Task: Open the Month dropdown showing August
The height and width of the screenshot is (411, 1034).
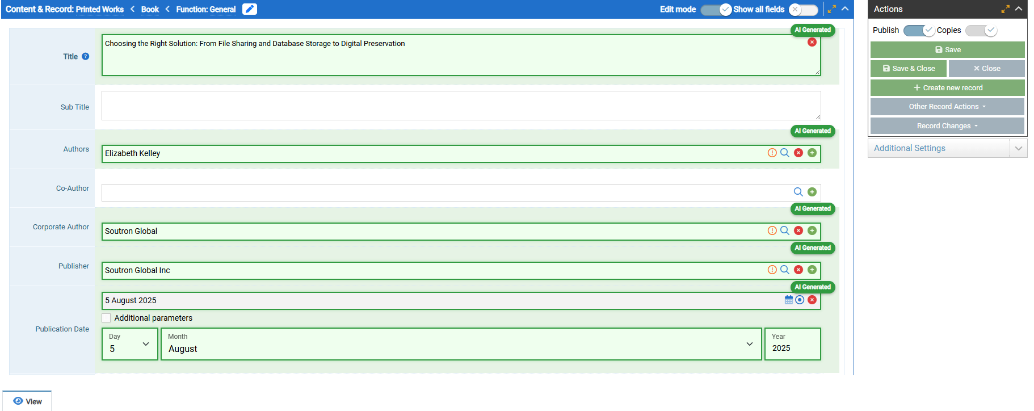Action: tap(460, 344)
